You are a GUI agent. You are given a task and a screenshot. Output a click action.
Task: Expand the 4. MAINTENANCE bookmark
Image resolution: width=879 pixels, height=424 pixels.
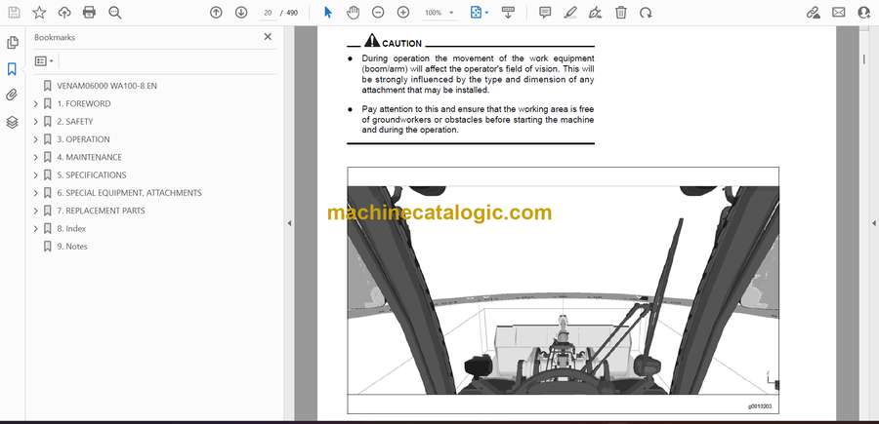coord(36,157)
